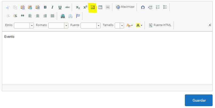Click the Cut scissors icon
The width and height of the screenshot is (215, 108).
[8, 7]
